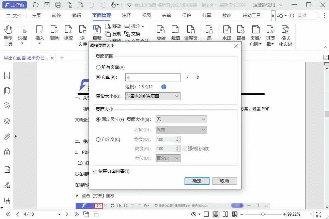
Task: Open the bookmarks panel in left sidebar
Action: click(x=7, y=75)
